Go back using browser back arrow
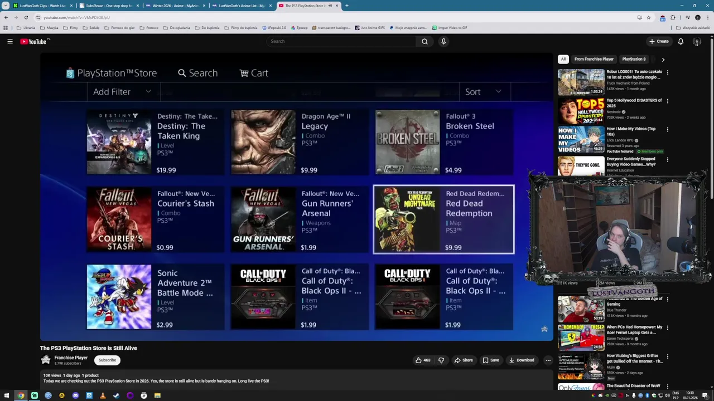Image resolution: width=714 pixels, height=401 pixels. [x=6, y=17]
